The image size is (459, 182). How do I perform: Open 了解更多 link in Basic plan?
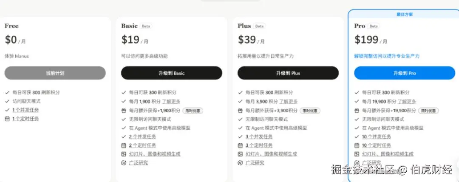pyautogui.click(x=171, y=102)
